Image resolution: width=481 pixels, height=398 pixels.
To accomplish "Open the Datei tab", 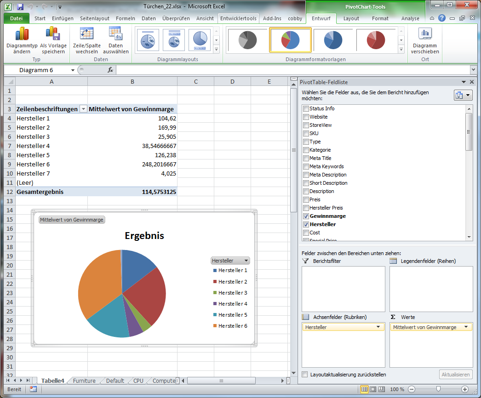I will (x=16, y=18).
